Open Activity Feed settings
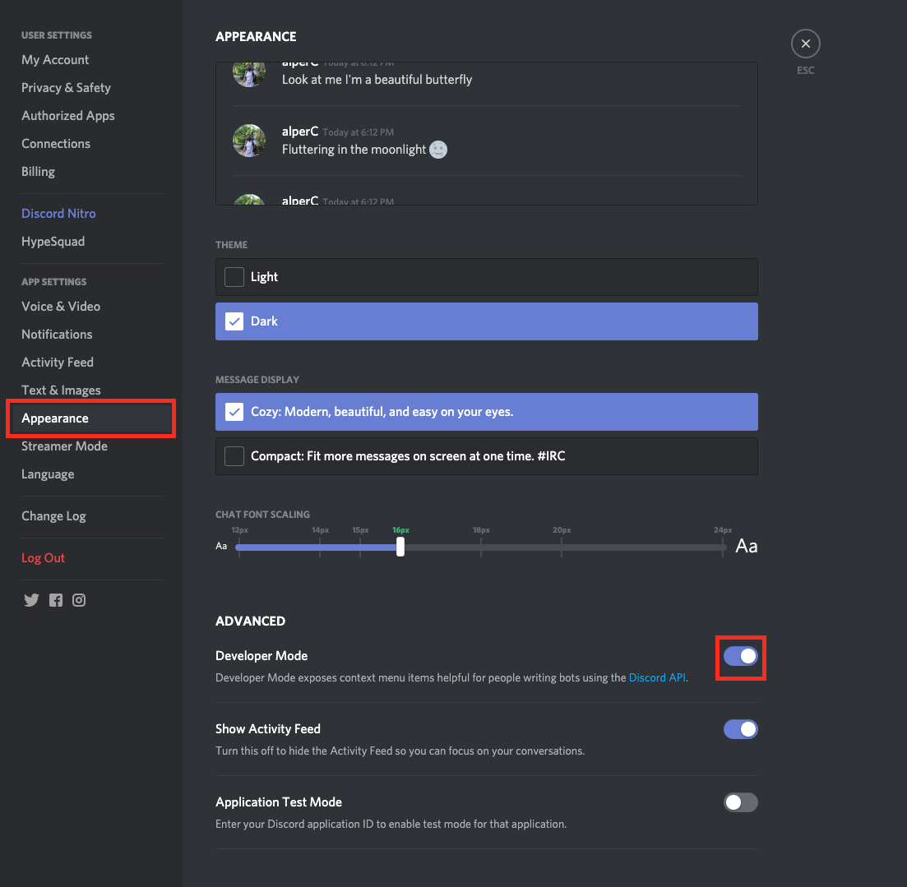The image size is (907, 887). pyautogui.click(x=58, y=363)
